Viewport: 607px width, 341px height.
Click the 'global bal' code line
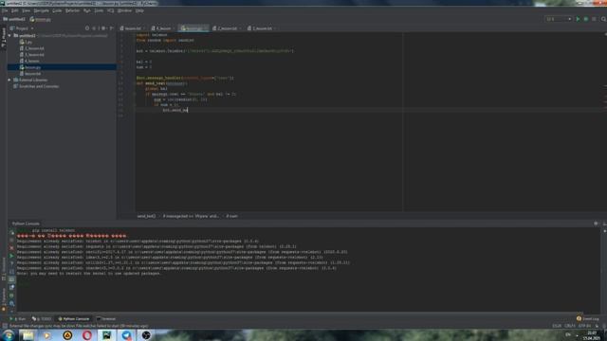[156, 88]
